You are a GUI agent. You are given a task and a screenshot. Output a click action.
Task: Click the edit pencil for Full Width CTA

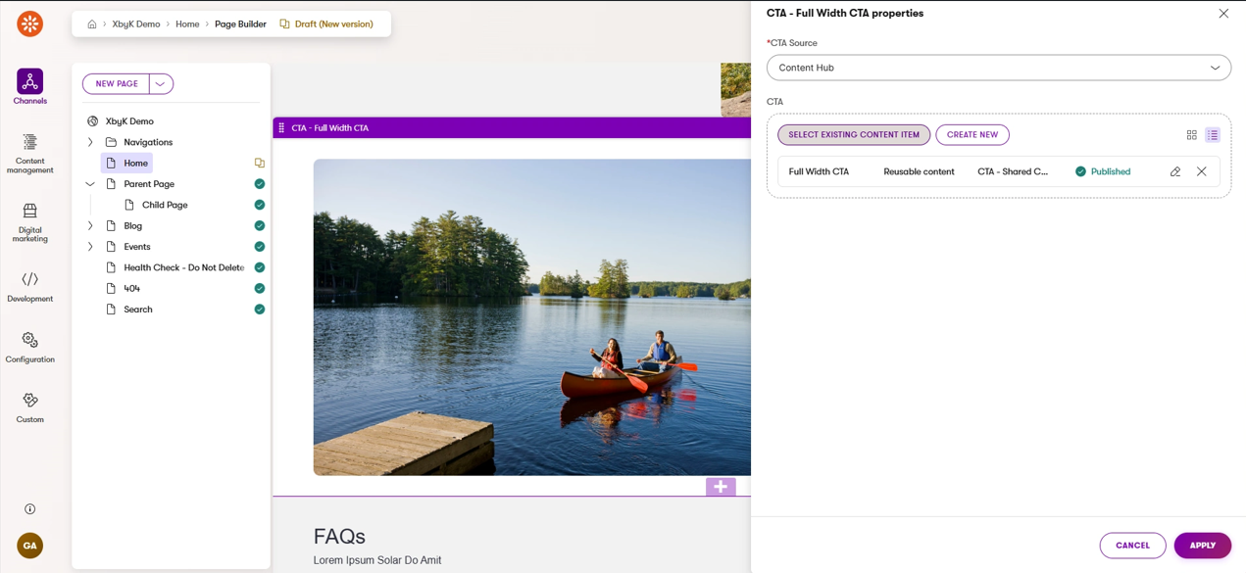(x=1175, y=171)
